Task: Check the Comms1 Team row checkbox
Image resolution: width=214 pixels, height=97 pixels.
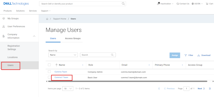Action: 49,77
